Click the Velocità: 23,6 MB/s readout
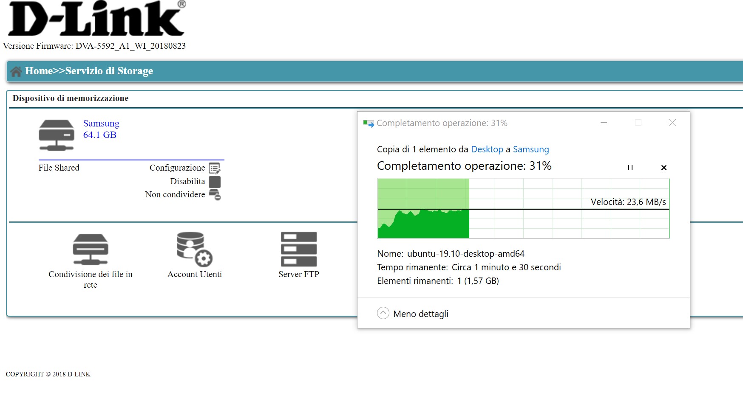Screen dimensions: 743x415 pyautogui.click(x=628, y=202)
